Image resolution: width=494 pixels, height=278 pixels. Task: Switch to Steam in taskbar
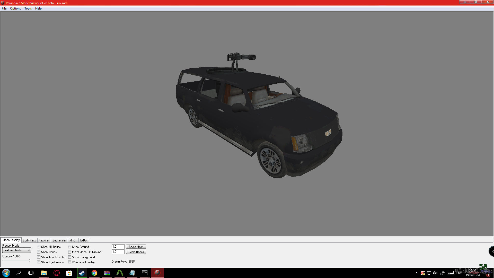click(x=82, y=273)
